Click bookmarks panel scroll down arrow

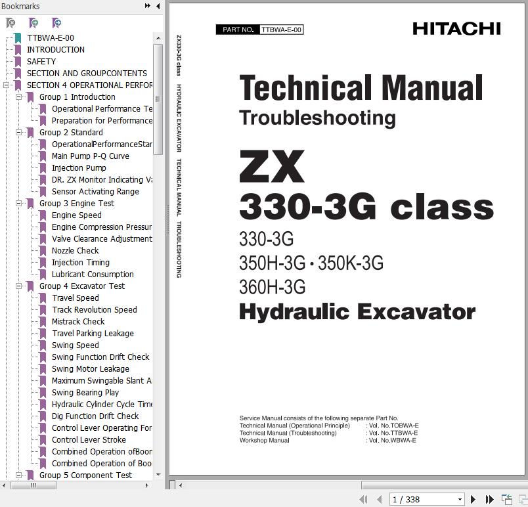pyautogui.click(x=158, y=475)
